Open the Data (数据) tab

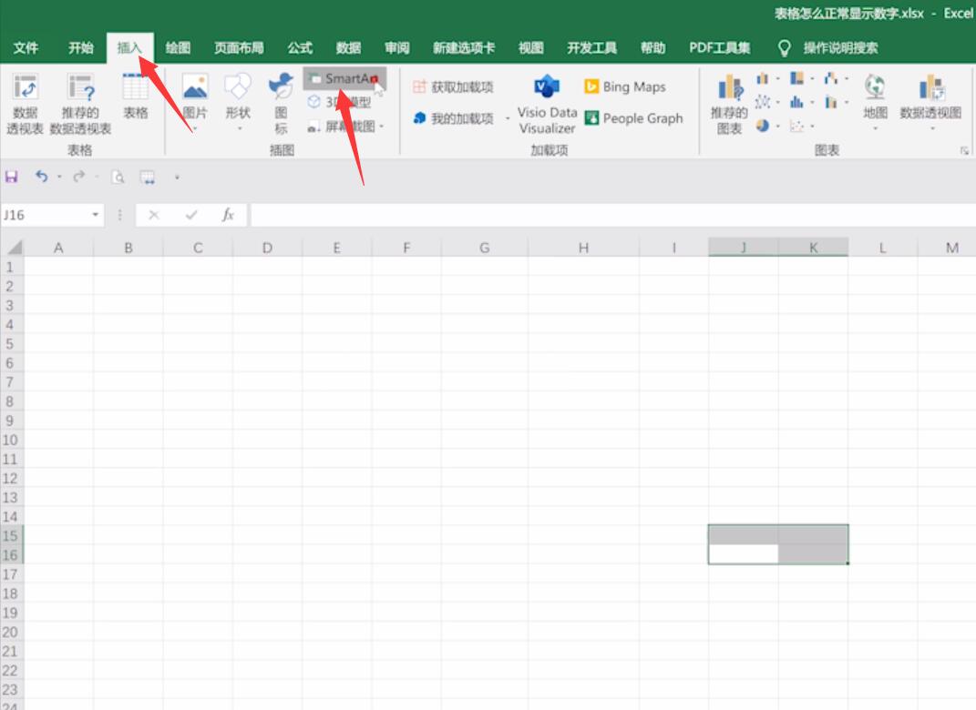point(348,48)
